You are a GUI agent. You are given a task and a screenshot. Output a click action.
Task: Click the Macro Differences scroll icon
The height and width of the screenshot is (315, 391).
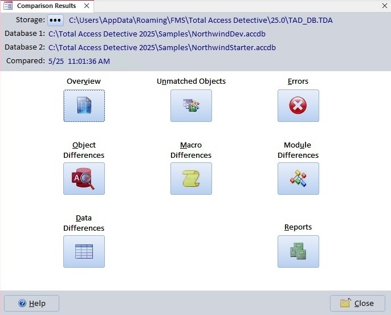click(x=191, y=178)
